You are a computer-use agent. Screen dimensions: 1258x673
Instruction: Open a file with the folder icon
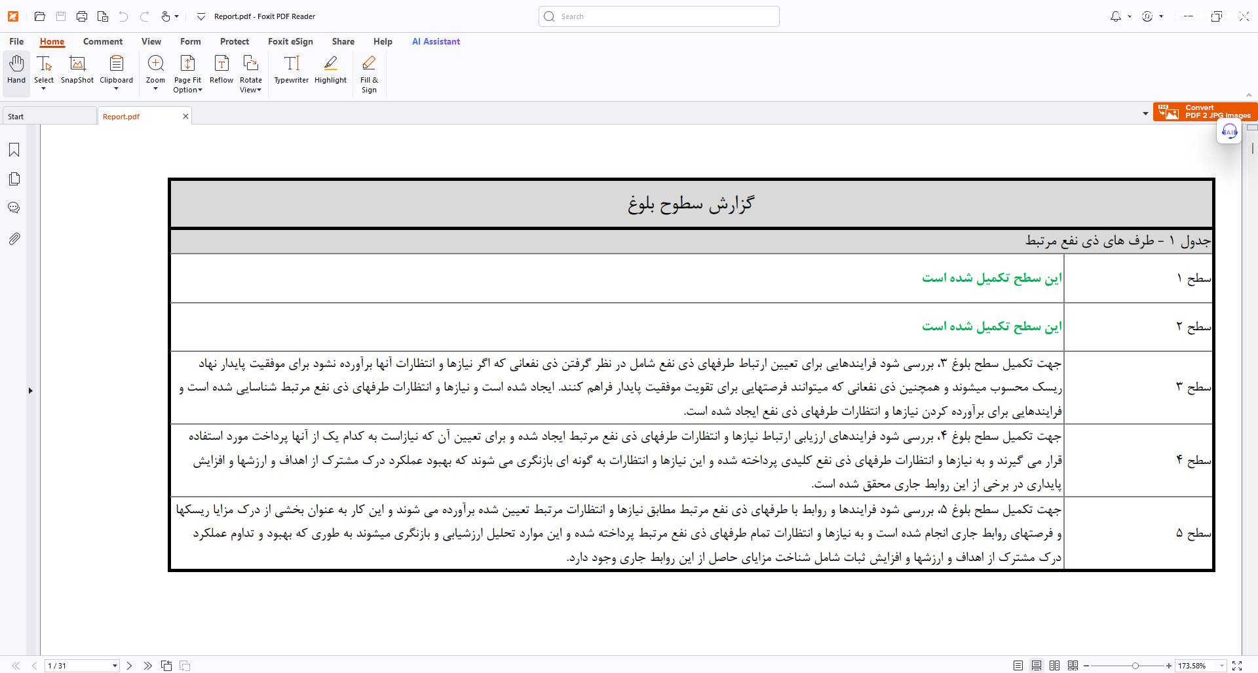(39, 16)
